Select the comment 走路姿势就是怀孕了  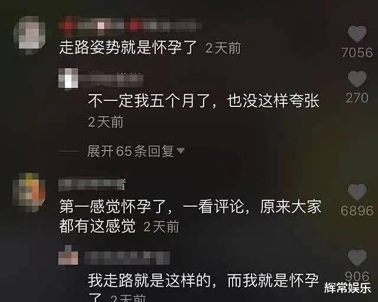coord(128,47)
